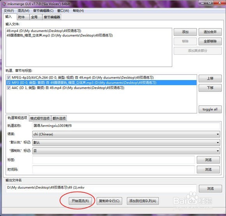Click the 时间码 input field
The image size is (226, 216).
click(x=113, y=170)
